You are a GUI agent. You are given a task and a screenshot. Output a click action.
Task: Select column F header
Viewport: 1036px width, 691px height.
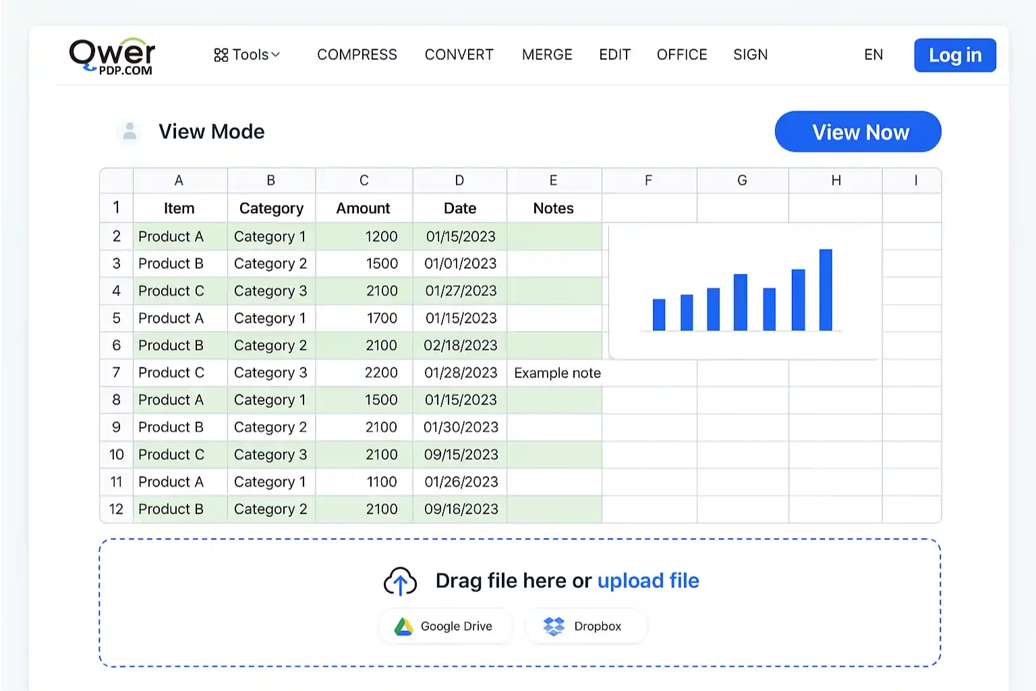tap(649, 180)
